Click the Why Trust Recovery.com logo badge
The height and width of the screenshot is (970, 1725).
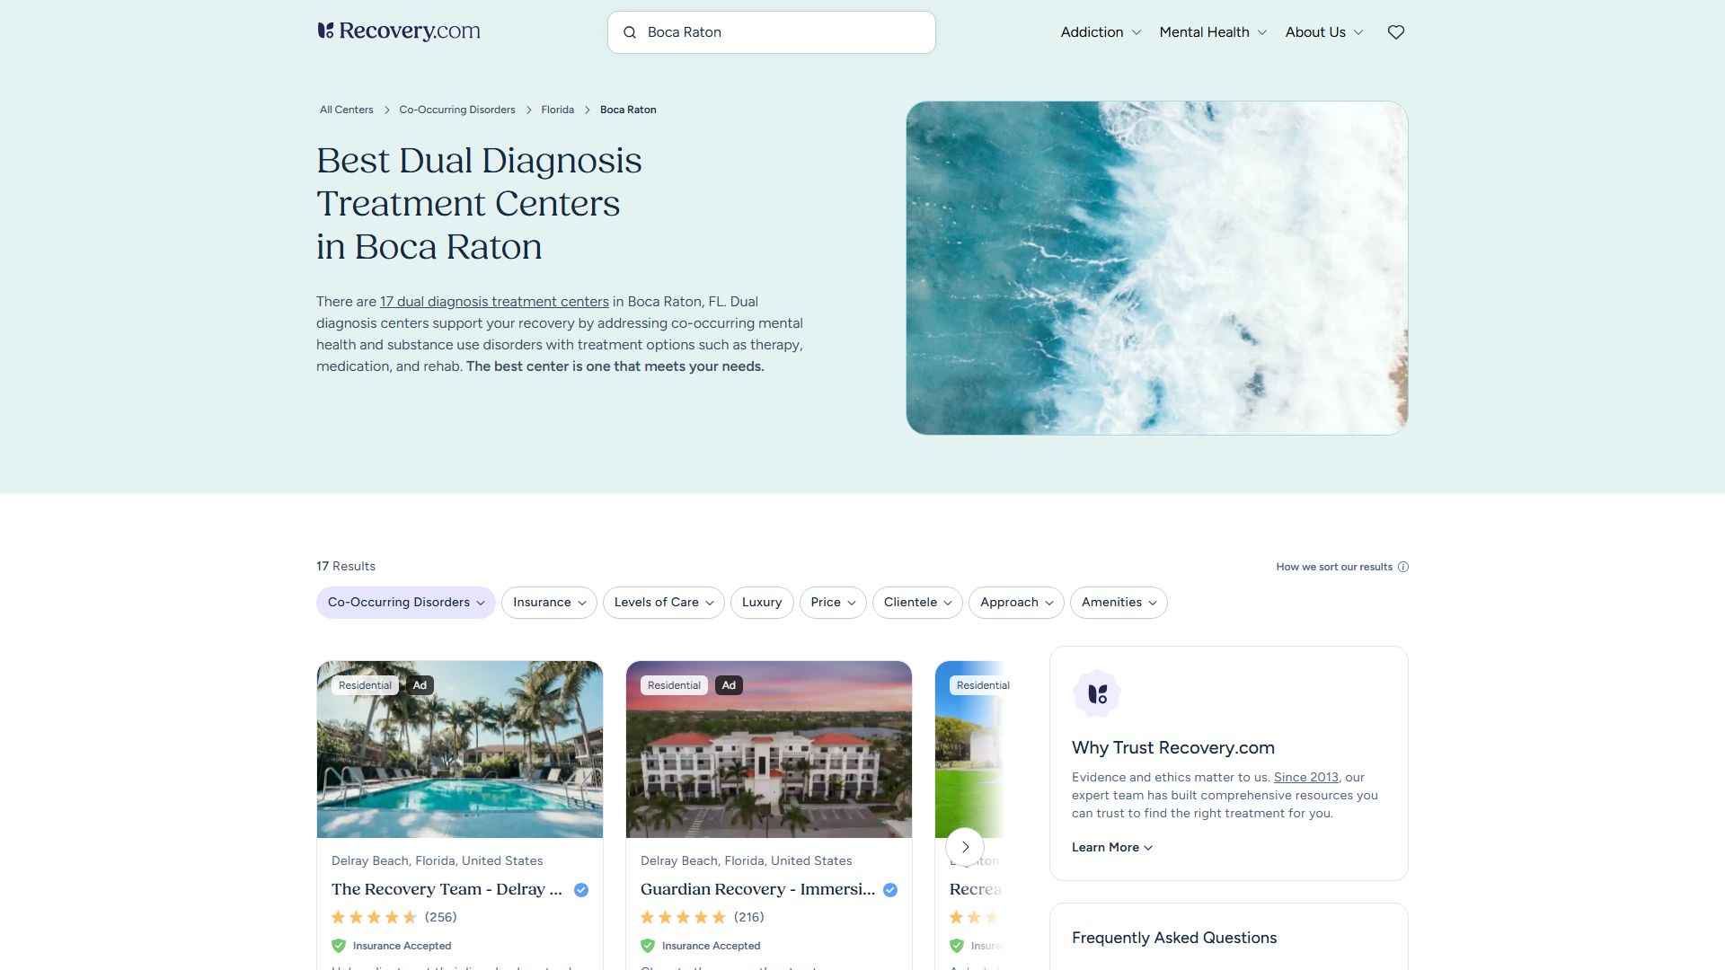point(1097,693)
